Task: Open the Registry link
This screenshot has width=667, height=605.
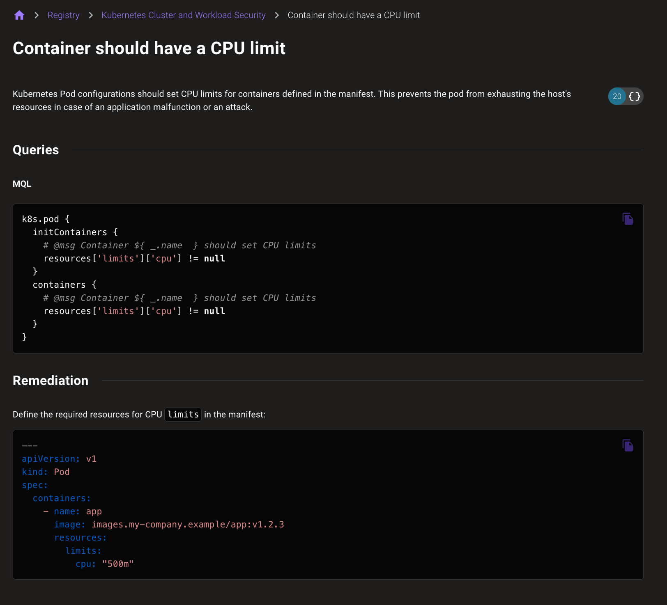Action: click(x=64, y=15)
